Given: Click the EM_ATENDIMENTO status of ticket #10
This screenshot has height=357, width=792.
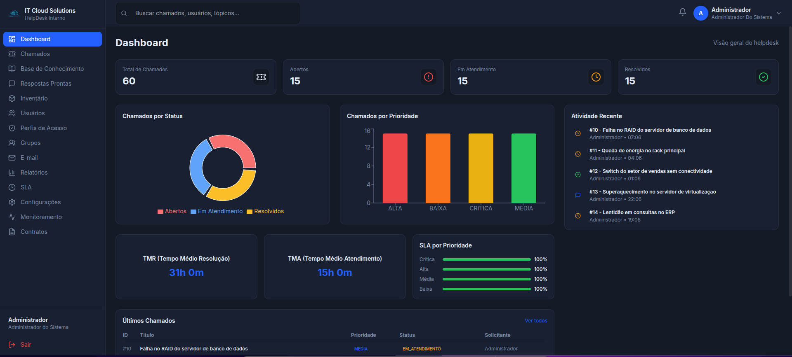Looking at the screenshot, I should pyautogui.click(x=422, y=349).
